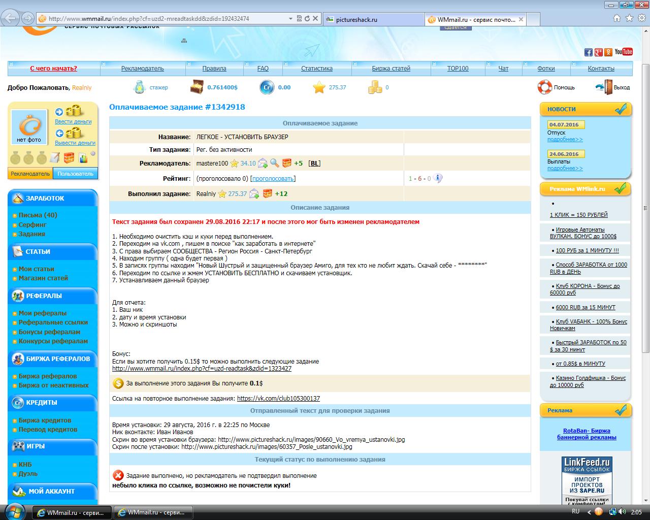Open the Чат menu item

tap(503, 68)
